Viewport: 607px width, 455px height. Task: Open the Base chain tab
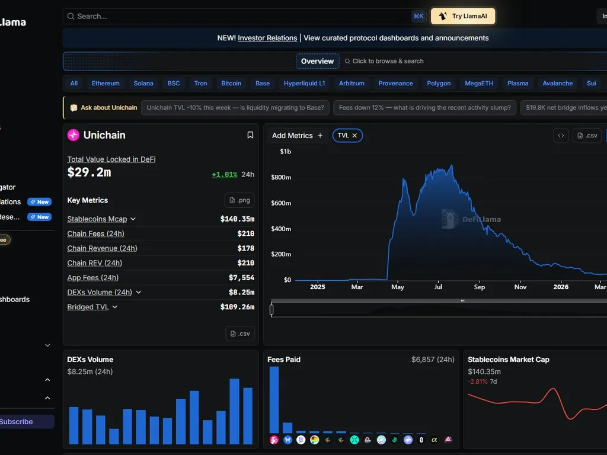pyautogui.click(x=263, y=83)
